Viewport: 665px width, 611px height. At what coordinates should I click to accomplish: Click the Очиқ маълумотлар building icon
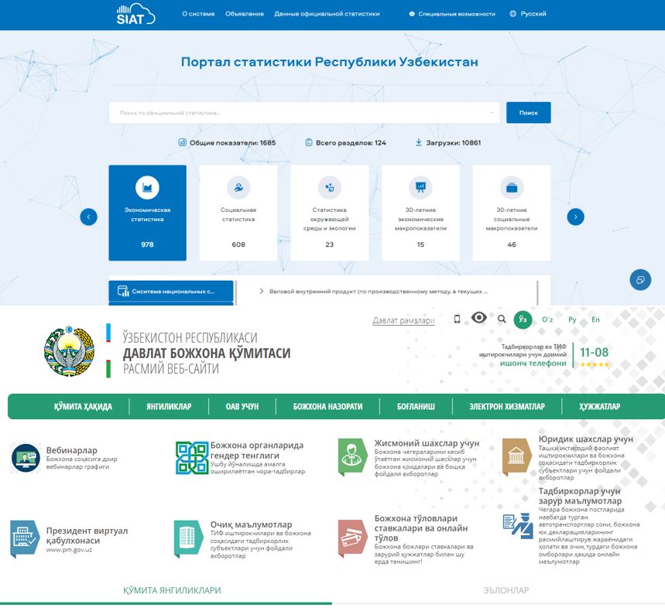(x=187, y=534)
